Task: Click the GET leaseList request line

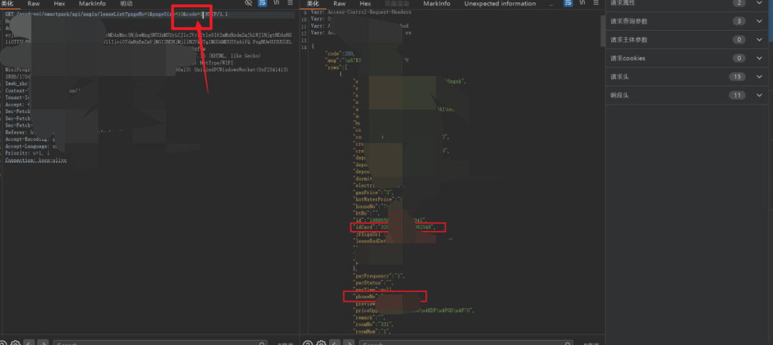Action: (x=116, y=15)
